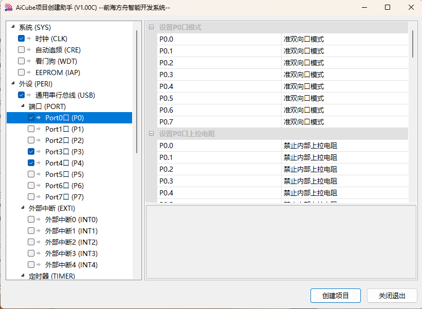This screenshot has width=422, height=309.
Task: Click the 关闭退出 button
Action: point(392,296)
